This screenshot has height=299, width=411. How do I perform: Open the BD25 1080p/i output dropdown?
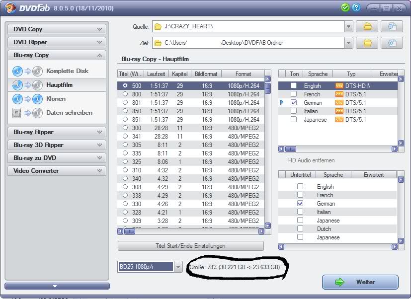click(179, 267)
